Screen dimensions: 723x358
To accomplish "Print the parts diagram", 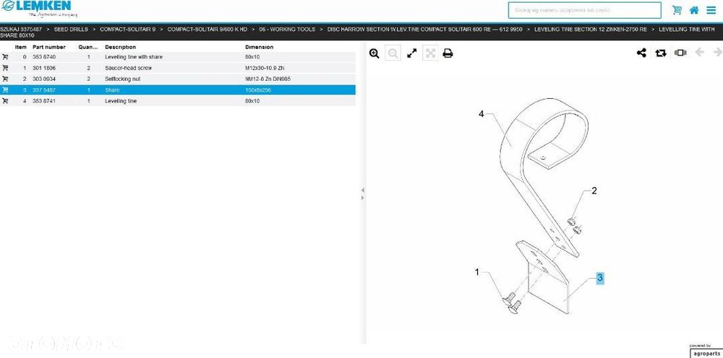I will pyautogui.click(x=448, y=53).
